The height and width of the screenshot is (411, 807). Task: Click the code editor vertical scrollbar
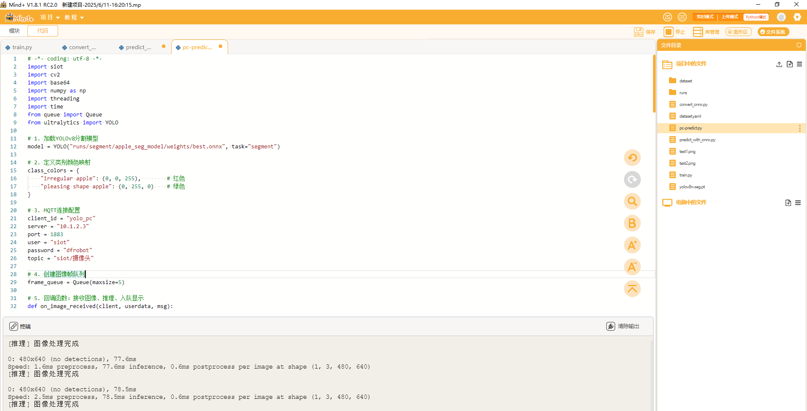(654, 84)
